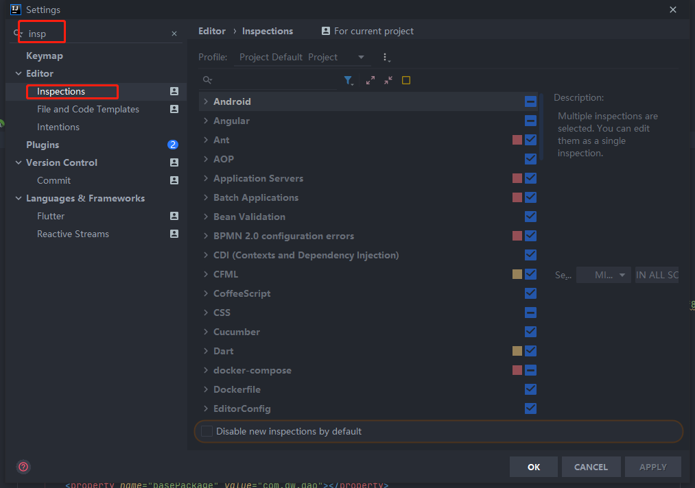Image resolution: width=695 pixels, height=488 pixels.
Task: Open Flutter settings page
Action: [x=51, y=216]
